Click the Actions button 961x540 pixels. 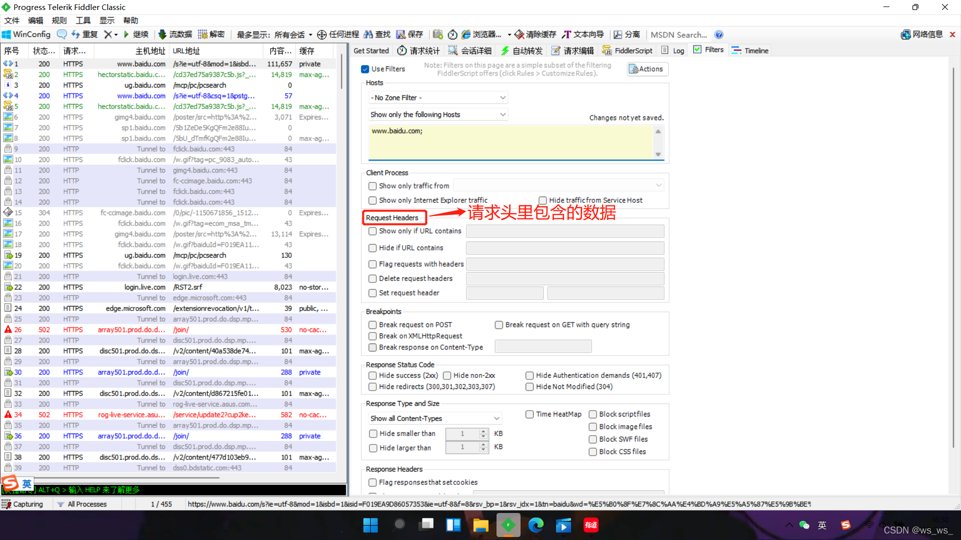click(647, 69)
